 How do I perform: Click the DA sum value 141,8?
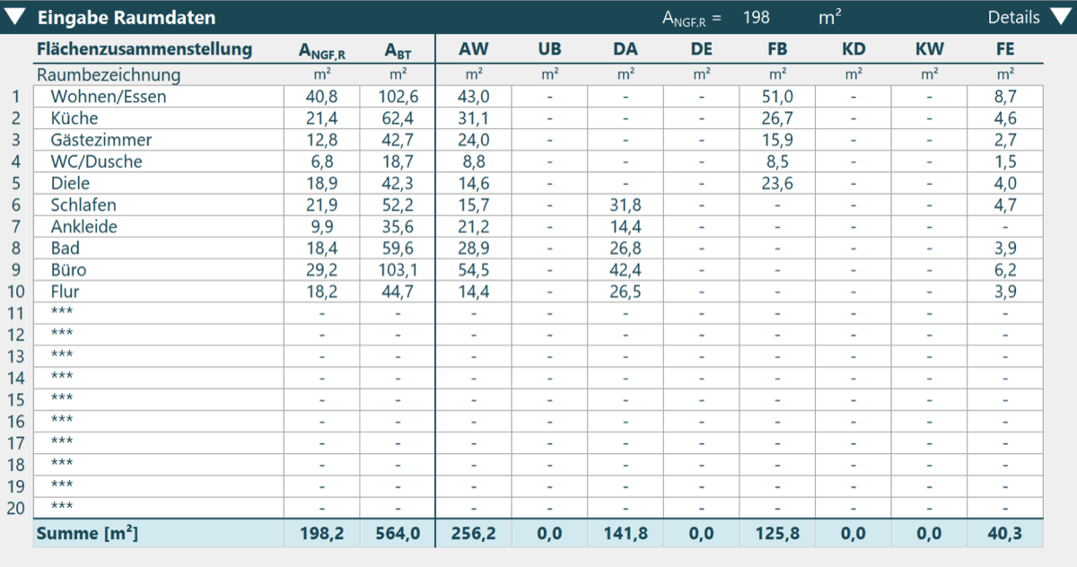[626, 534]
